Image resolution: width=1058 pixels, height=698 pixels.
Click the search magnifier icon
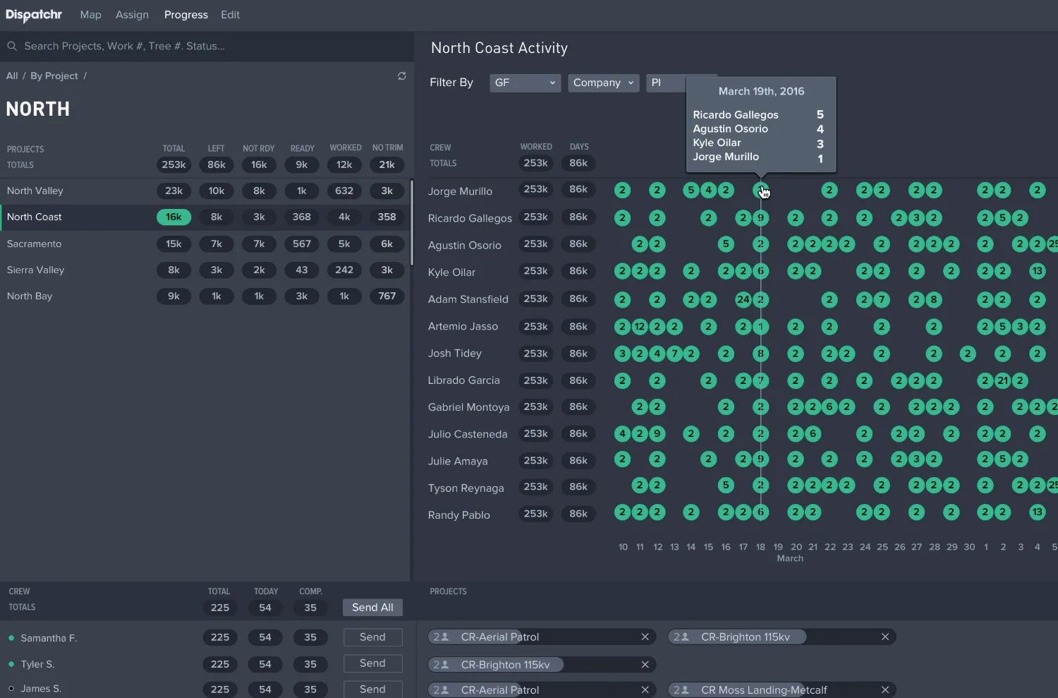click(x=12, y=46)
